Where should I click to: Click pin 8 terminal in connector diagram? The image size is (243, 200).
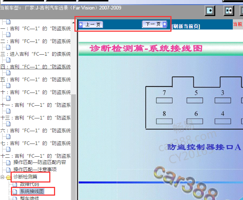click(164, 121)
